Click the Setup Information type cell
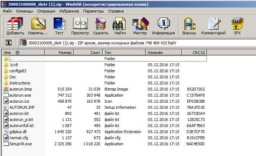Screen dimensions: 256x156 click(120, 107)
